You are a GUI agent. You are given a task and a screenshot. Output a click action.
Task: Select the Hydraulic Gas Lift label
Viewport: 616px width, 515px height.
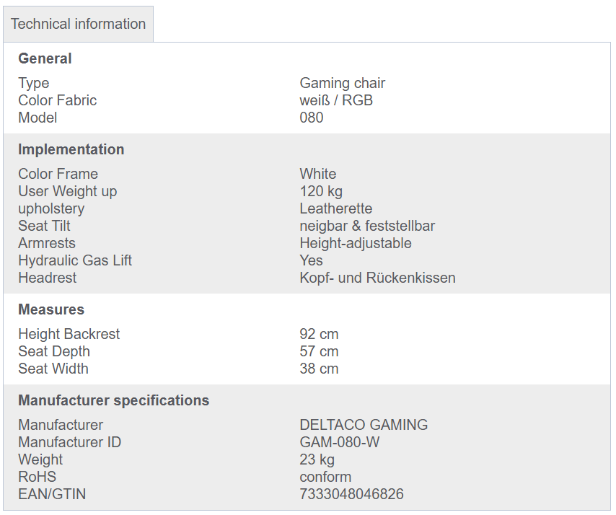(x=75, y=260)
